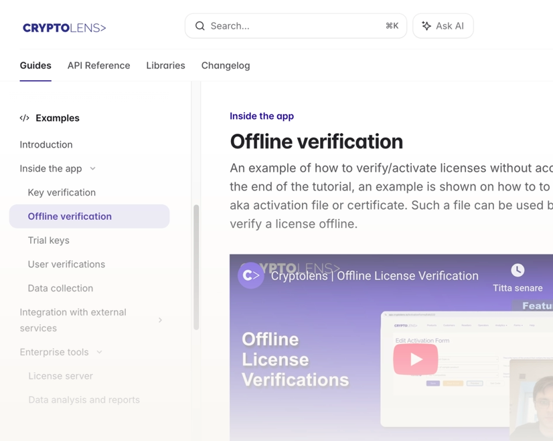Click the Offline verification page heading
This screenshot has width=553, height=441.
tap(317, 142)
